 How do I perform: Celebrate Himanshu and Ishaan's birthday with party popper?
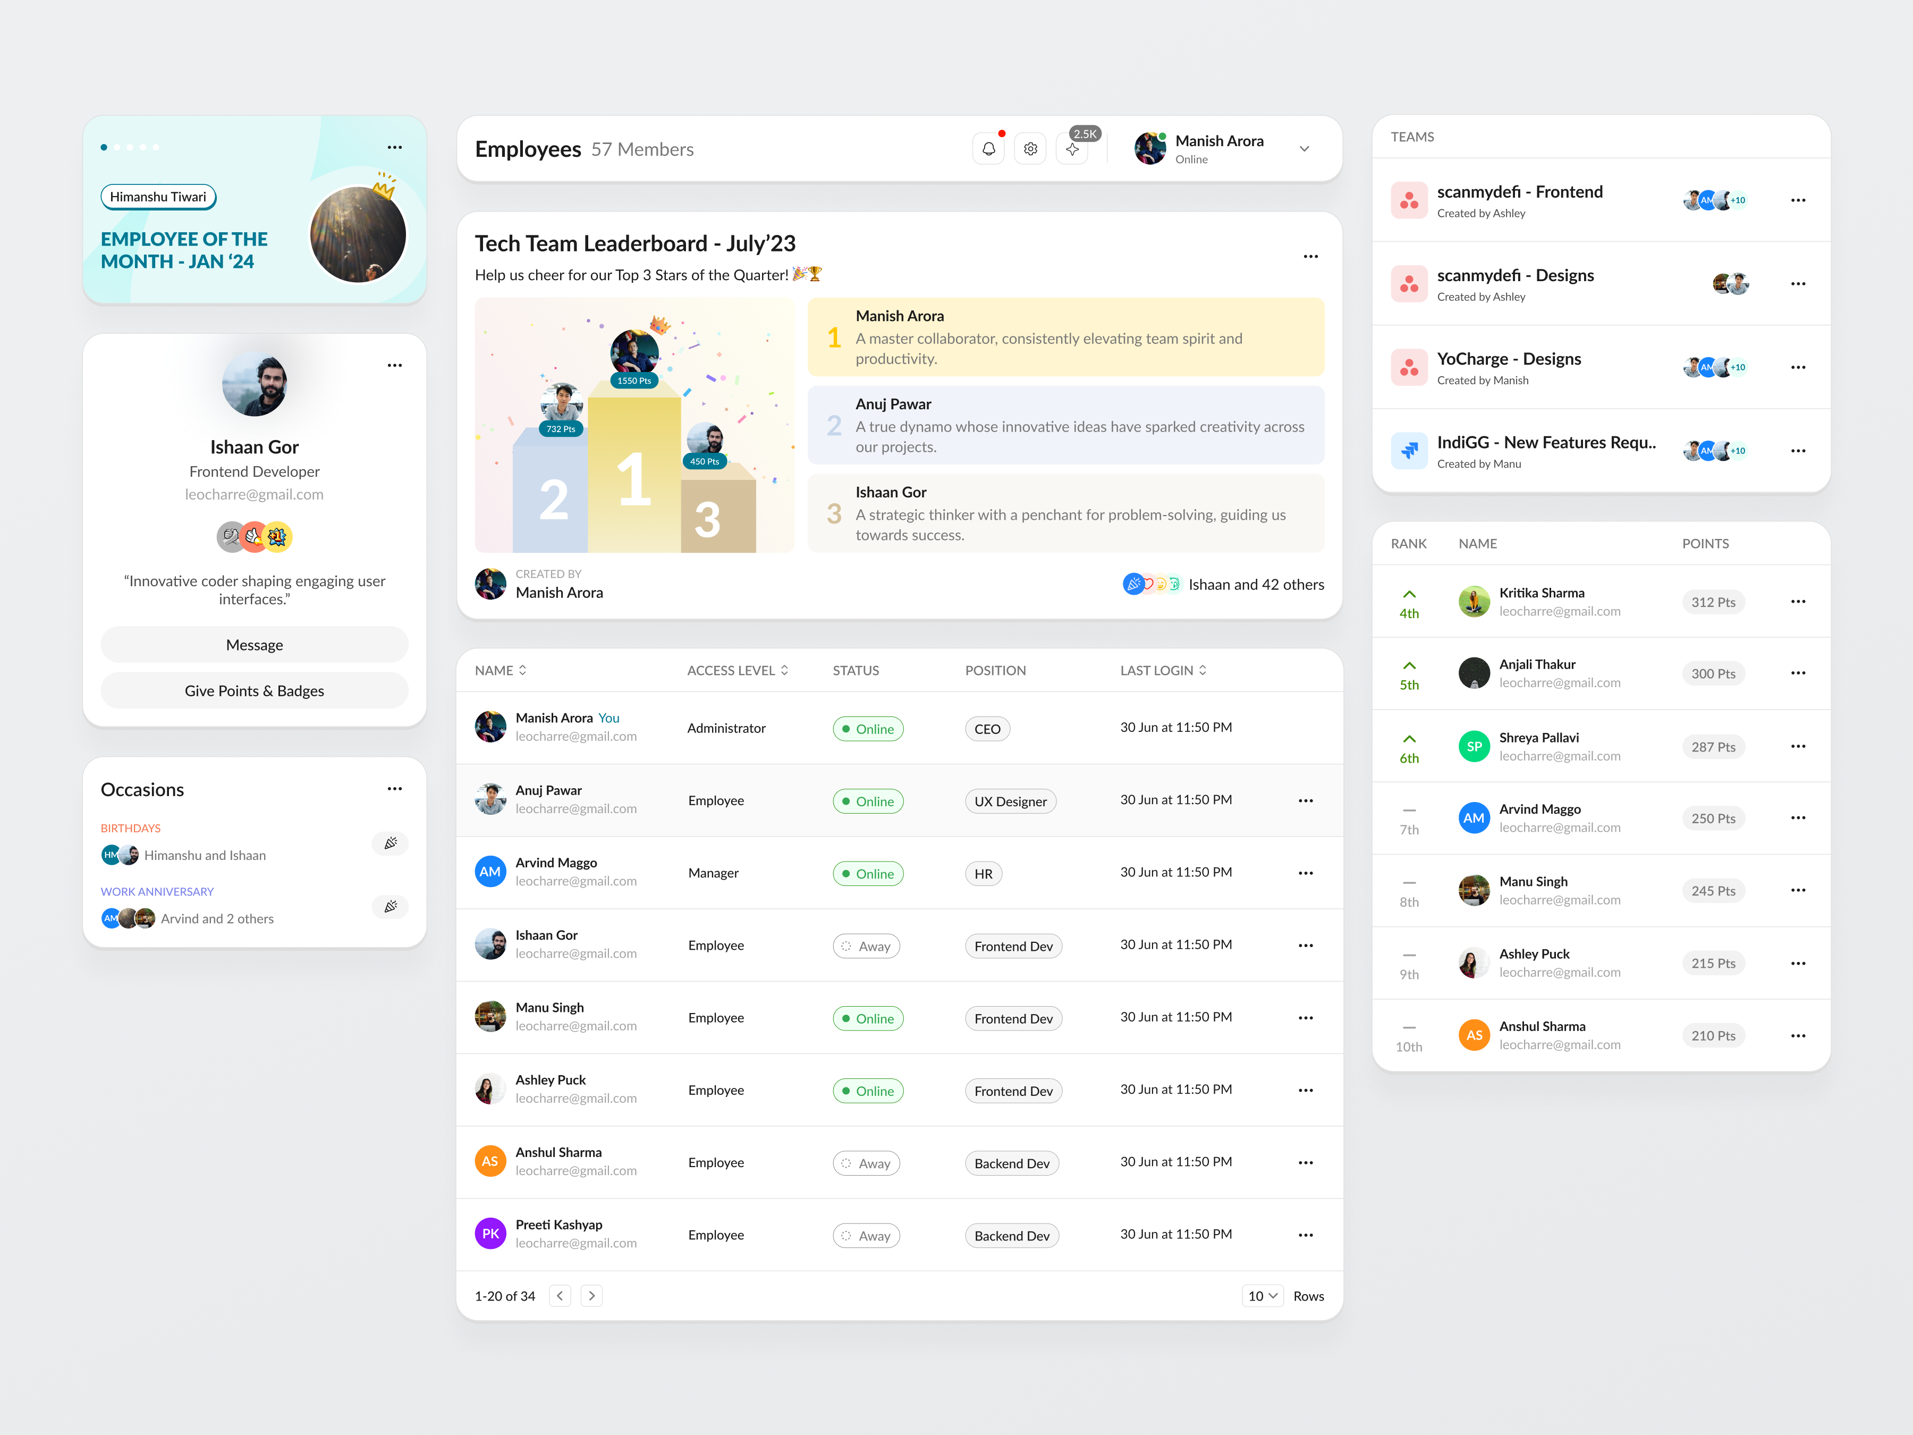[x=390, y=842]
